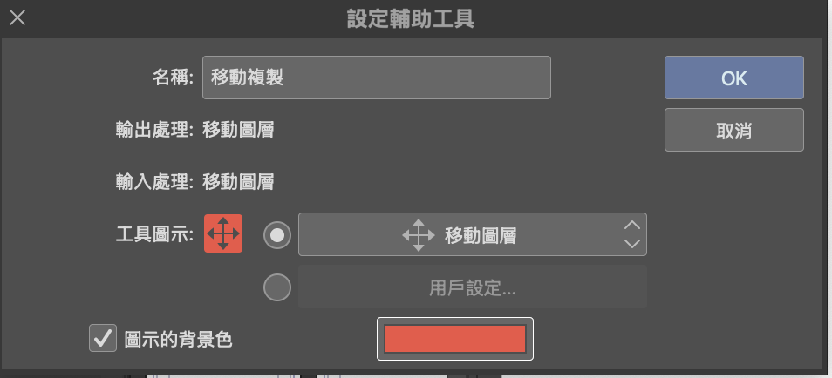Click the 工具圖示: label

(x=155, y=234)
